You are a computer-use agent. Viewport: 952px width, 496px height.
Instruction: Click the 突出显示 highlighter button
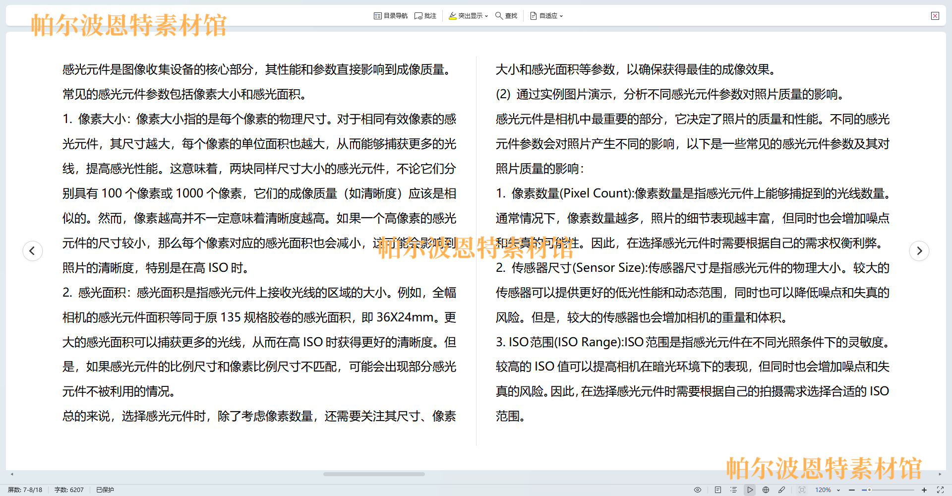(x=465, y=16)
